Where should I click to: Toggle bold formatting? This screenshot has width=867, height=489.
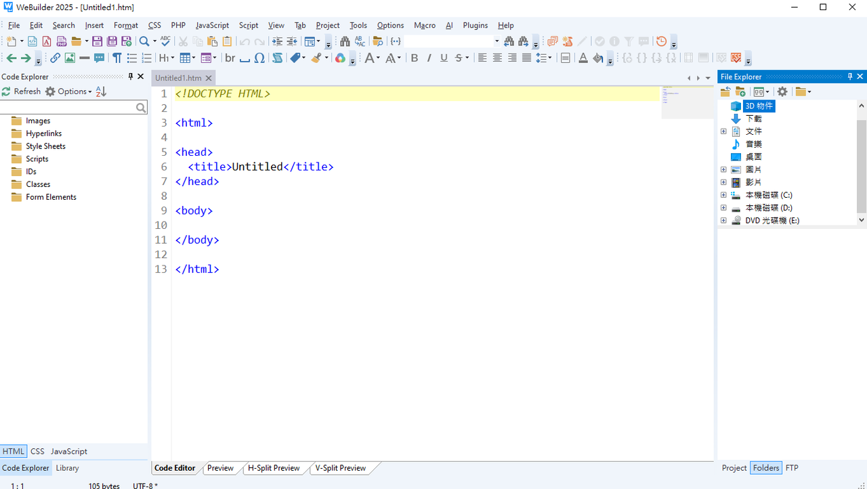[415, 58]
